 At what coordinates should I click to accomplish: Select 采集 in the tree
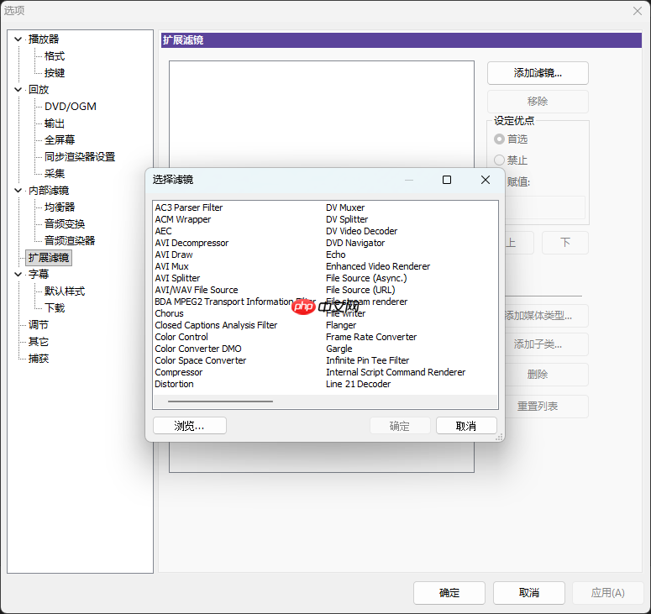point(55,174)
